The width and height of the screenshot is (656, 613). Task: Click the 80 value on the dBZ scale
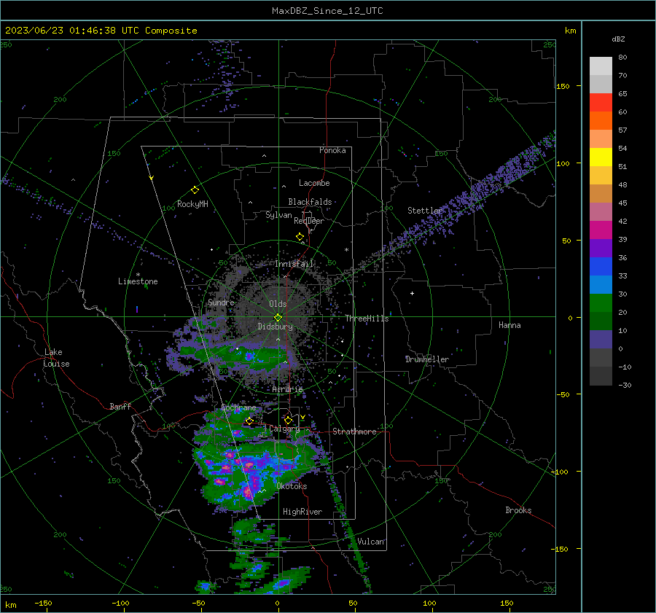click(x=622, y=58)
